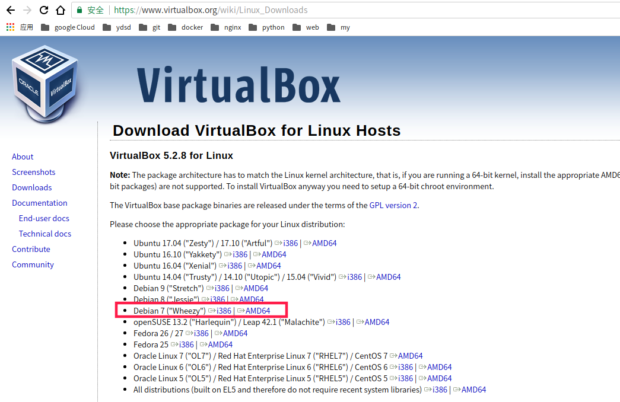Open the python bookmark folder
The width and height of the screenshot is (620, 402).
[266, 27]
